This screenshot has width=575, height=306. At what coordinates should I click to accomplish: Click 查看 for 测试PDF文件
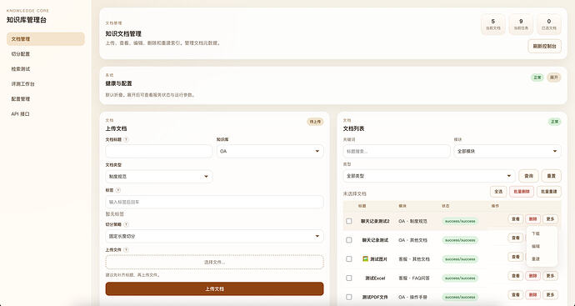coord(516,294)
